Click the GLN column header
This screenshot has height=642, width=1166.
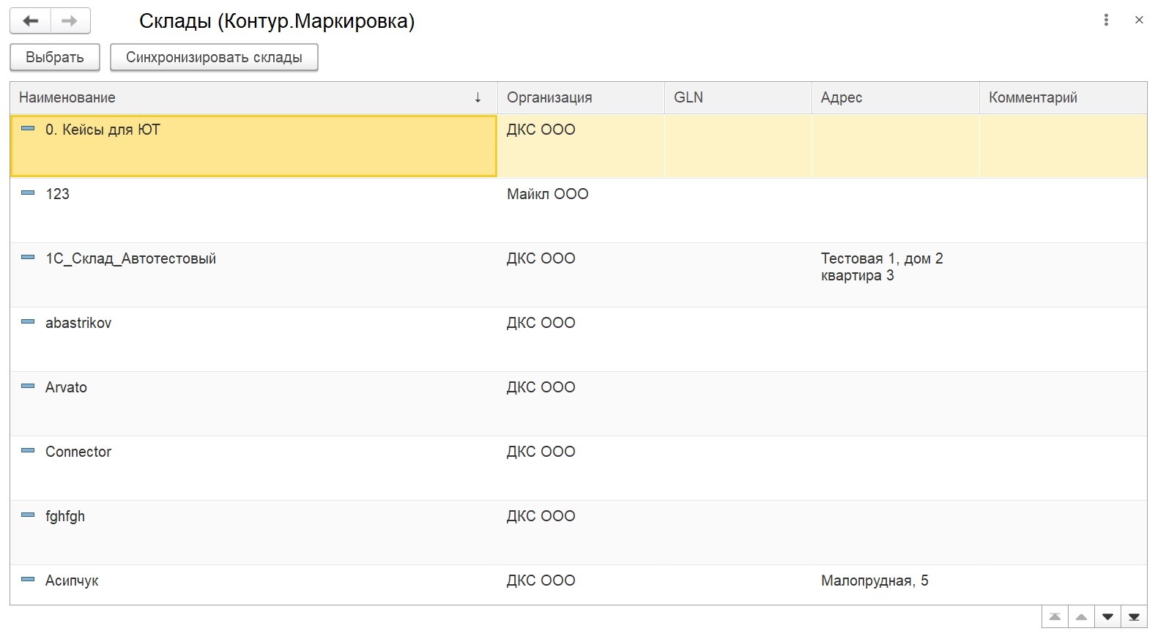(x=738, y=97)
